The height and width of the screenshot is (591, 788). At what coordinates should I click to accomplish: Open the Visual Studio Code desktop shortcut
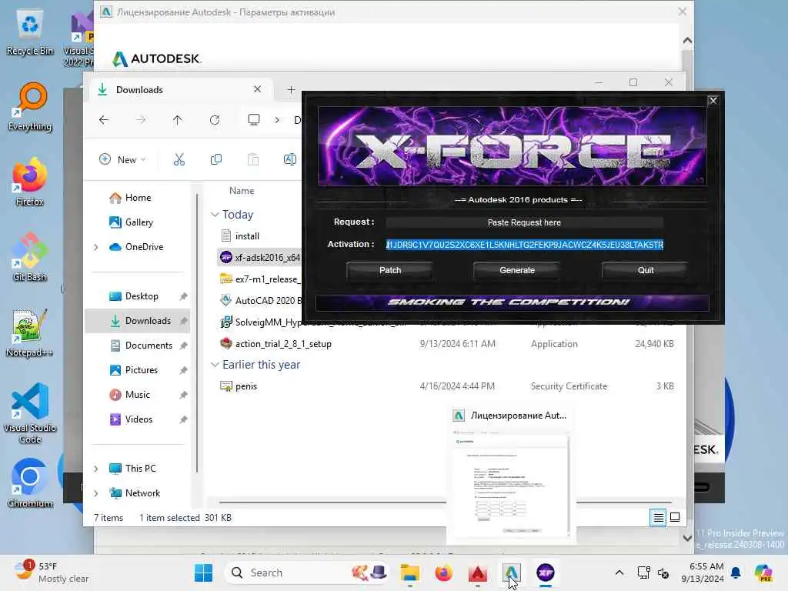click(30, 413)
